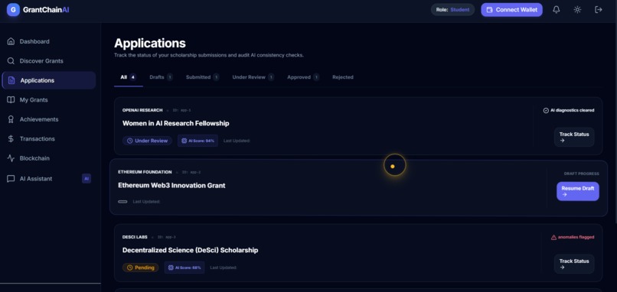Click the clock icon in Under Review badge
Screen dimensions: 617x292
pyautogui.click(x=130, y=141)
